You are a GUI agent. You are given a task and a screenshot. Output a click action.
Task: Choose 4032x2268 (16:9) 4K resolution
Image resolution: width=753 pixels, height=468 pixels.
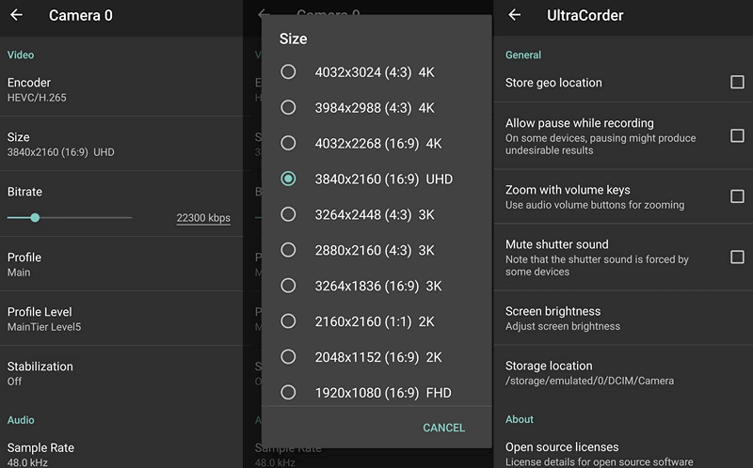coord(377,143)
